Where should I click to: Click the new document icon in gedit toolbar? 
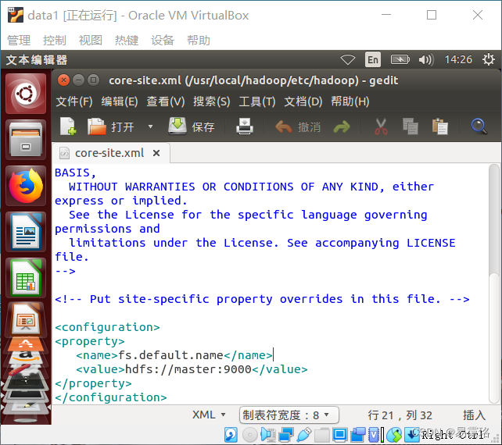point(68,126)
